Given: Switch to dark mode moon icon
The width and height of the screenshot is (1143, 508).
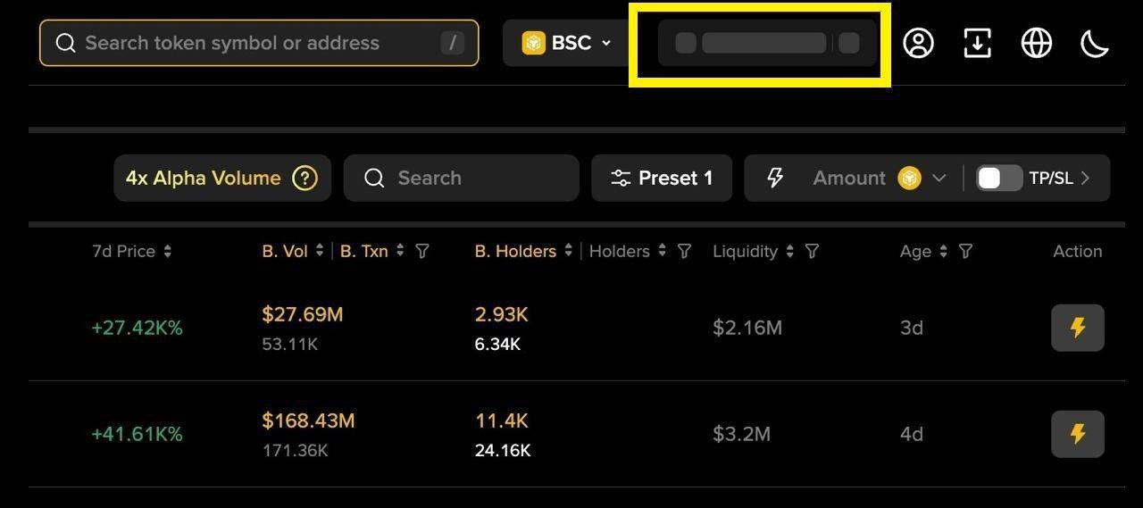Looking at the screenshot, I should [x=1094, y=43].
